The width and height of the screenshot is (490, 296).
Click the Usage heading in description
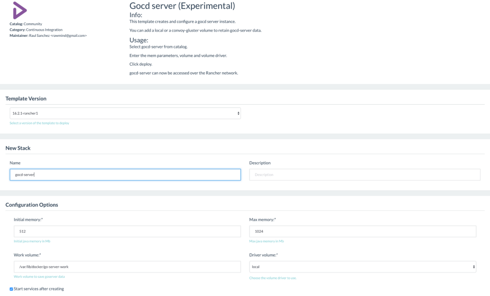click(139, 40)
